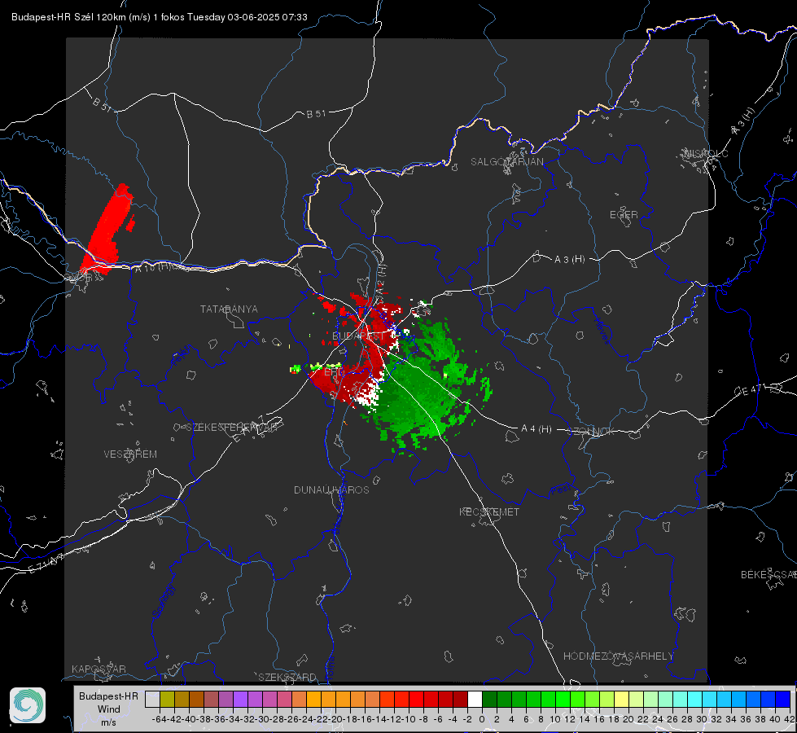Select the pale mint swatch between 24 and 26
The width and height of the screenshot is (797, 733).
[x=665, y=700]
